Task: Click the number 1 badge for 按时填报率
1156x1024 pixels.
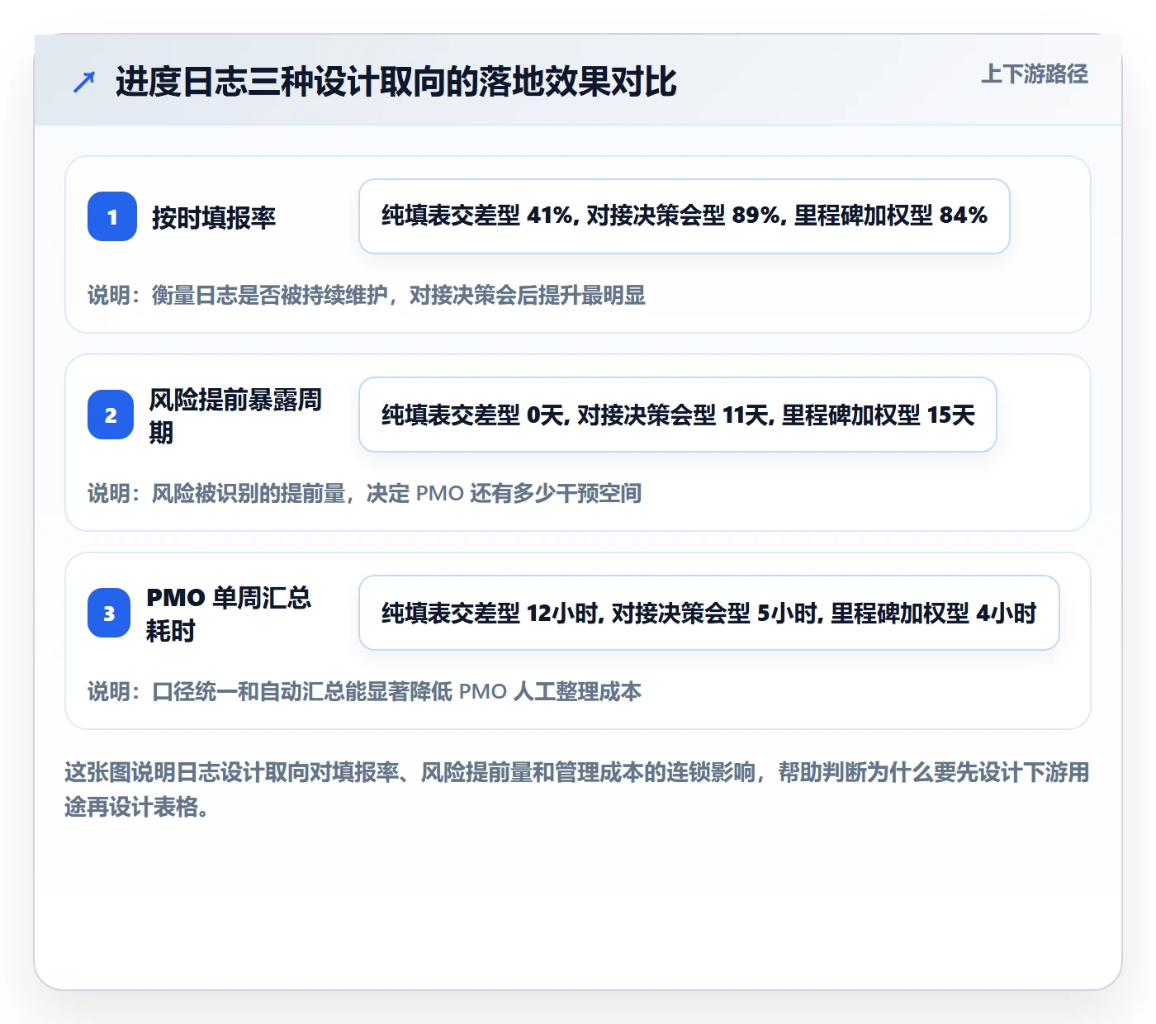Action: click(x=112, y=216)
